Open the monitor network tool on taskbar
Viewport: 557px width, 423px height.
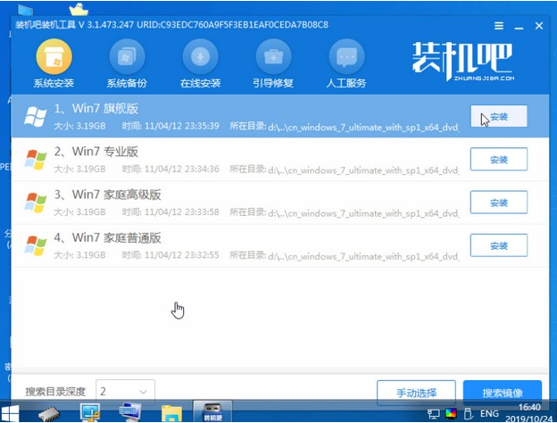tap(90, 412)
